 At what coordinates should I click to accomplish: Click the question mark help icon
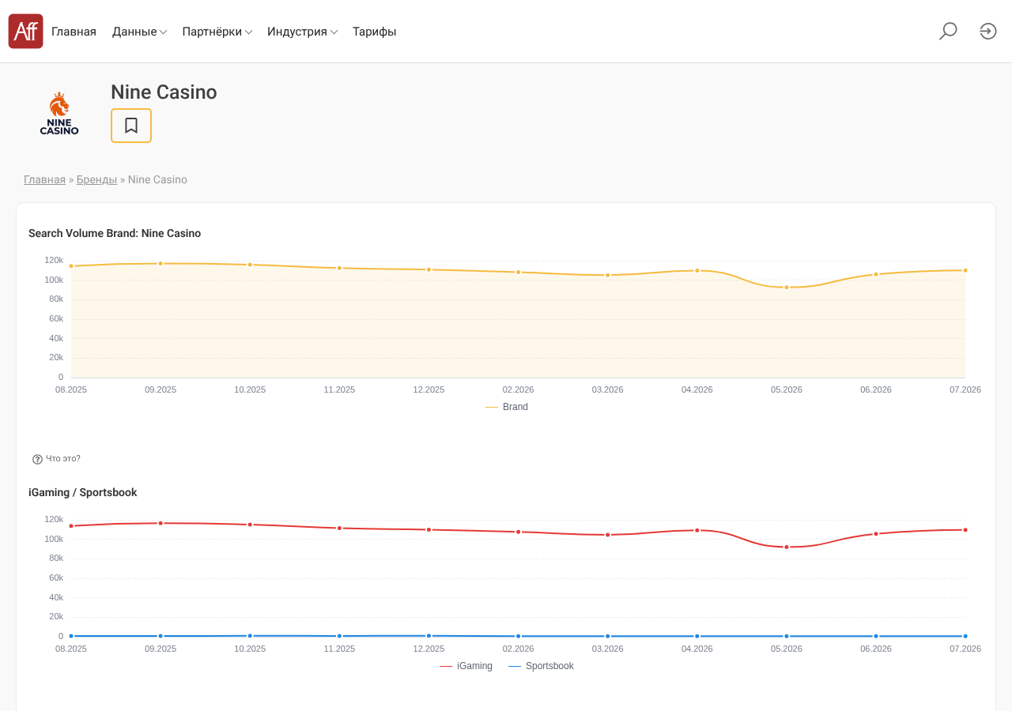pos(37,459)
